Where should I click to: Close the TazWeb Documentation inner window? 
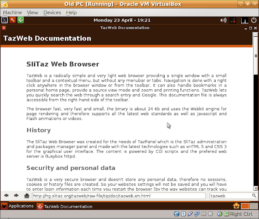click(255, 28)
